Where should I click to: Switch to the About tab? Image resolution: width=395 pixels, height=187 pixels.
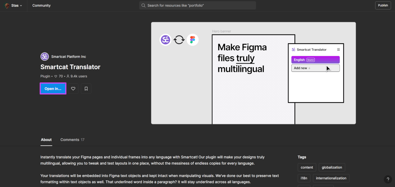tap(46, 140)
